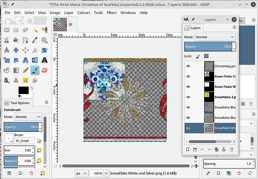Open the Filters menu

pyautogui.click(x=111, y=13)
